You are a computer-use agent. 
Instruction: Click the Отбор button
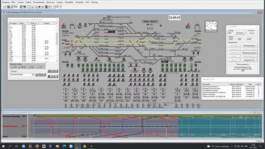point(40,74)
